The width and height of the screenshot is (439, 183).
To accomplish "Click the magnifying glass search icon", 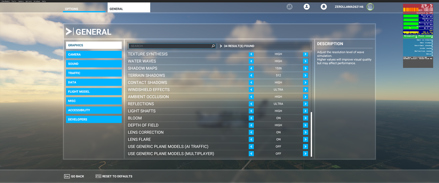I will click(x=213, y=46).
